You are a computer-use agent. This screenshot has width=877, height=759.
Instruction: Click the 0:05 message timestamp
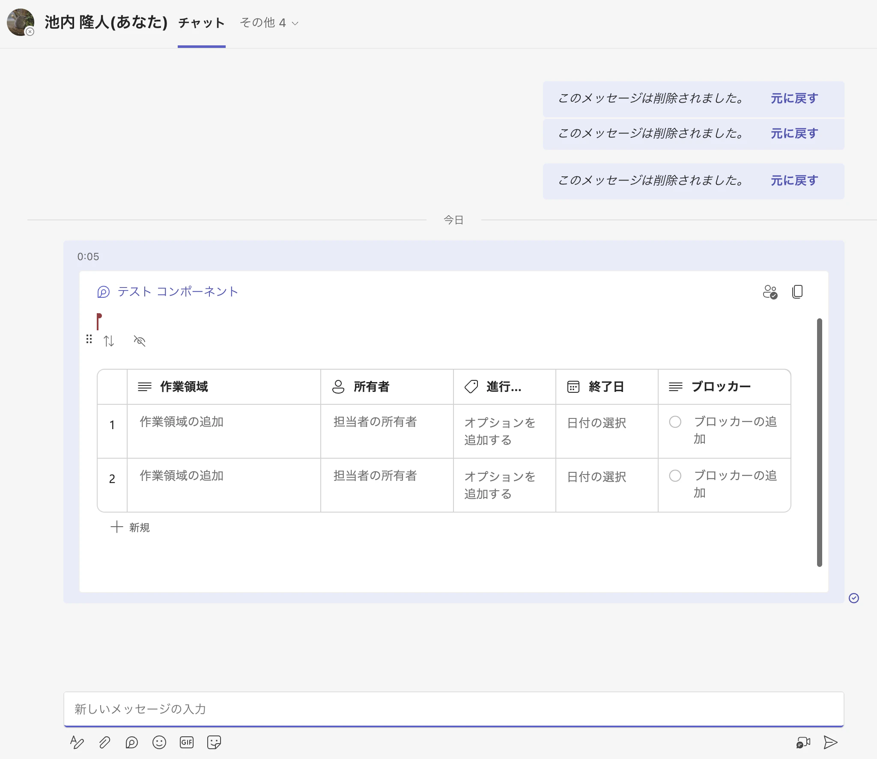coord(88,257)
